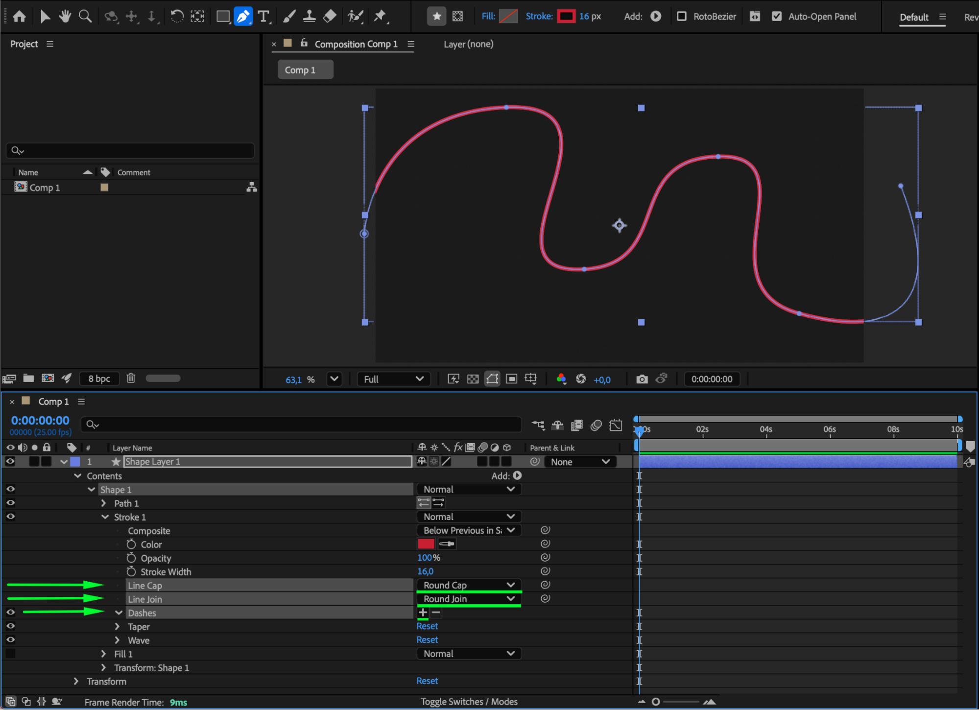Open Composite Below Previous dropdown
This screenshot has width=979, height=710.
(469, 530)
